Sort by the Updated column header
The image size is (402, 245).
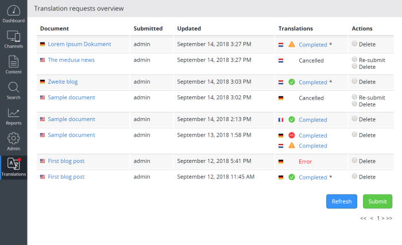point(189,28)
